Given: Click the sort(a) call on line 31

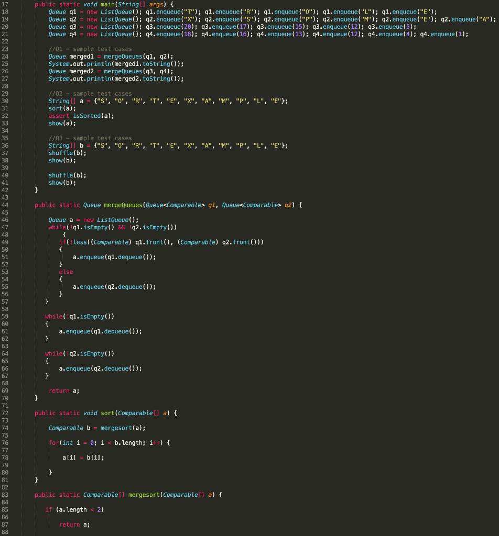Looking at the screenshot, I should tap(61, 108).
